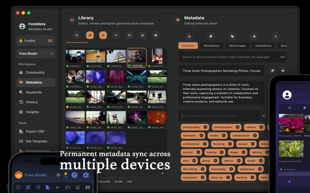Click the magic wand icon on phone toolbar
310x193 pixels.
click(x=28, y=187)
